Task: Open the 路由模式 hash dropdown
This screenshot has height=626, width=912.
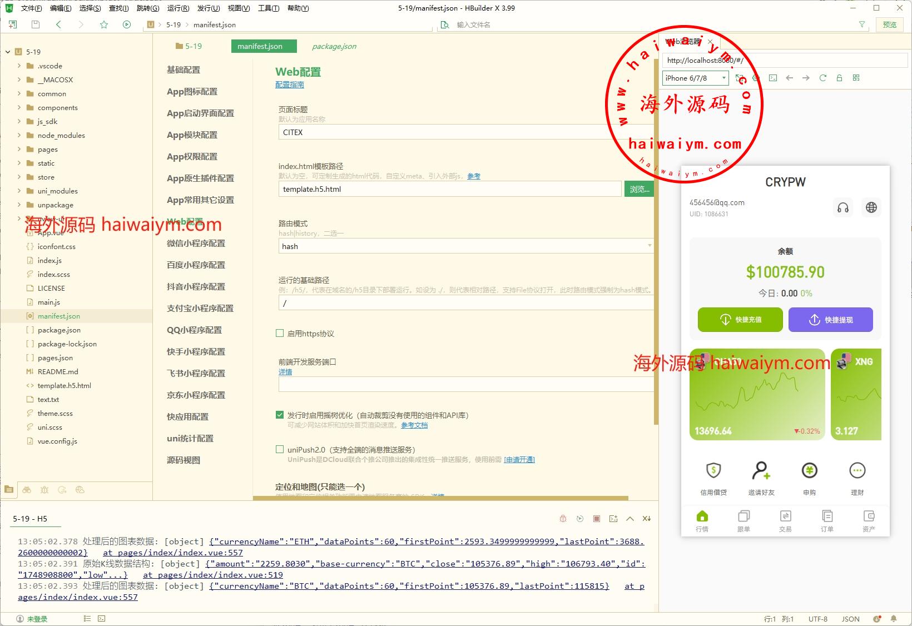Action: click(465, 246)
